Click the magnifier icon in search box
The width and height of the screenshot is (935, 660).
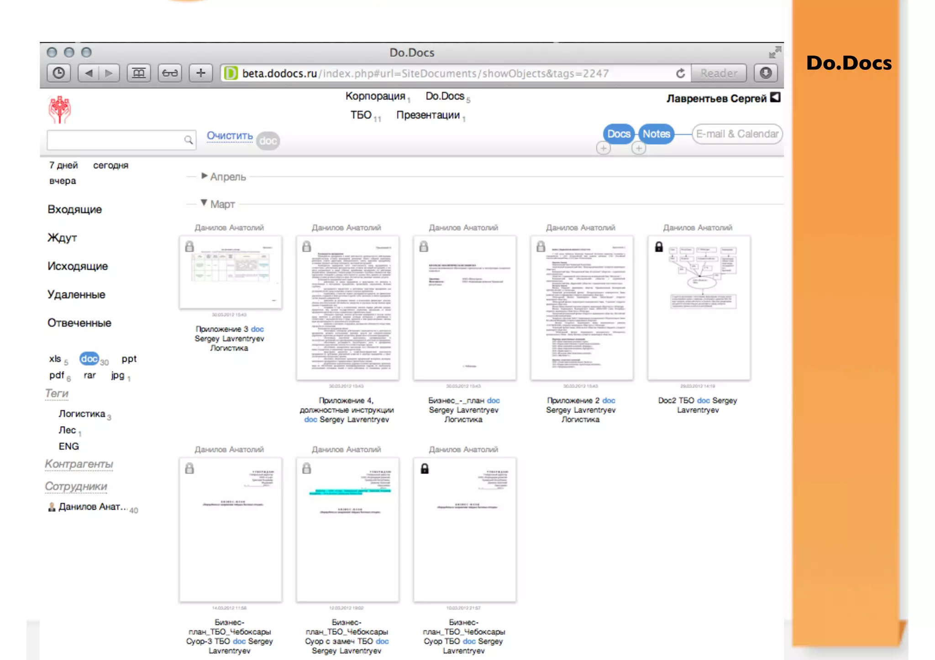pyautogui.click(x=188, y=140)
